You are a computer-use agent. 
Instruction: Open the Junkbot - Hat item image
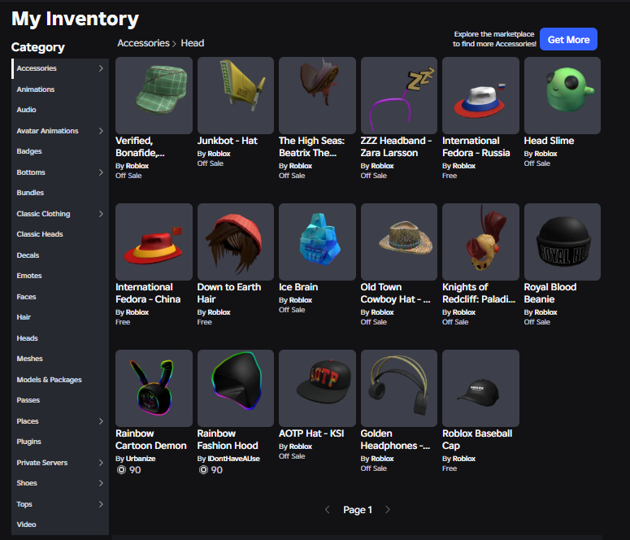click(x=236, y=95)
